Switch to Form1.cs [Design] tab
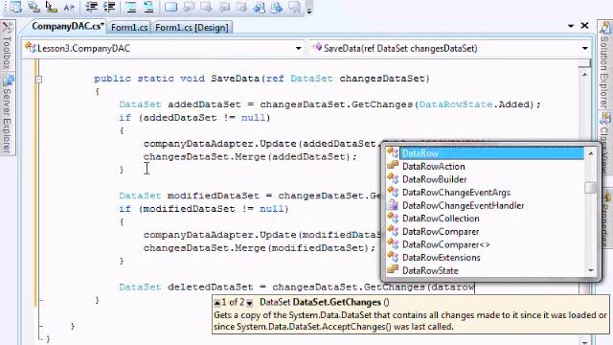Viewport: 613px width, 345px height. (x=192, y=28)
